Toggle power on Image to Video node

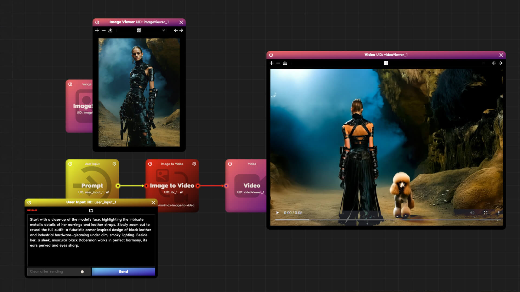tap(150, 164)
